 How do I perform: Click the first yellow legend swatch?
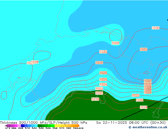pyautogui.click(x=56, y=126)
